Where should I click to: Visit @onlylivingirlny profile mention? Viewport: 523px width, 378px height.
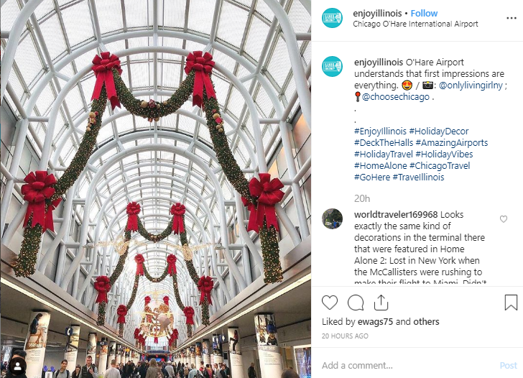coord(471,85)
